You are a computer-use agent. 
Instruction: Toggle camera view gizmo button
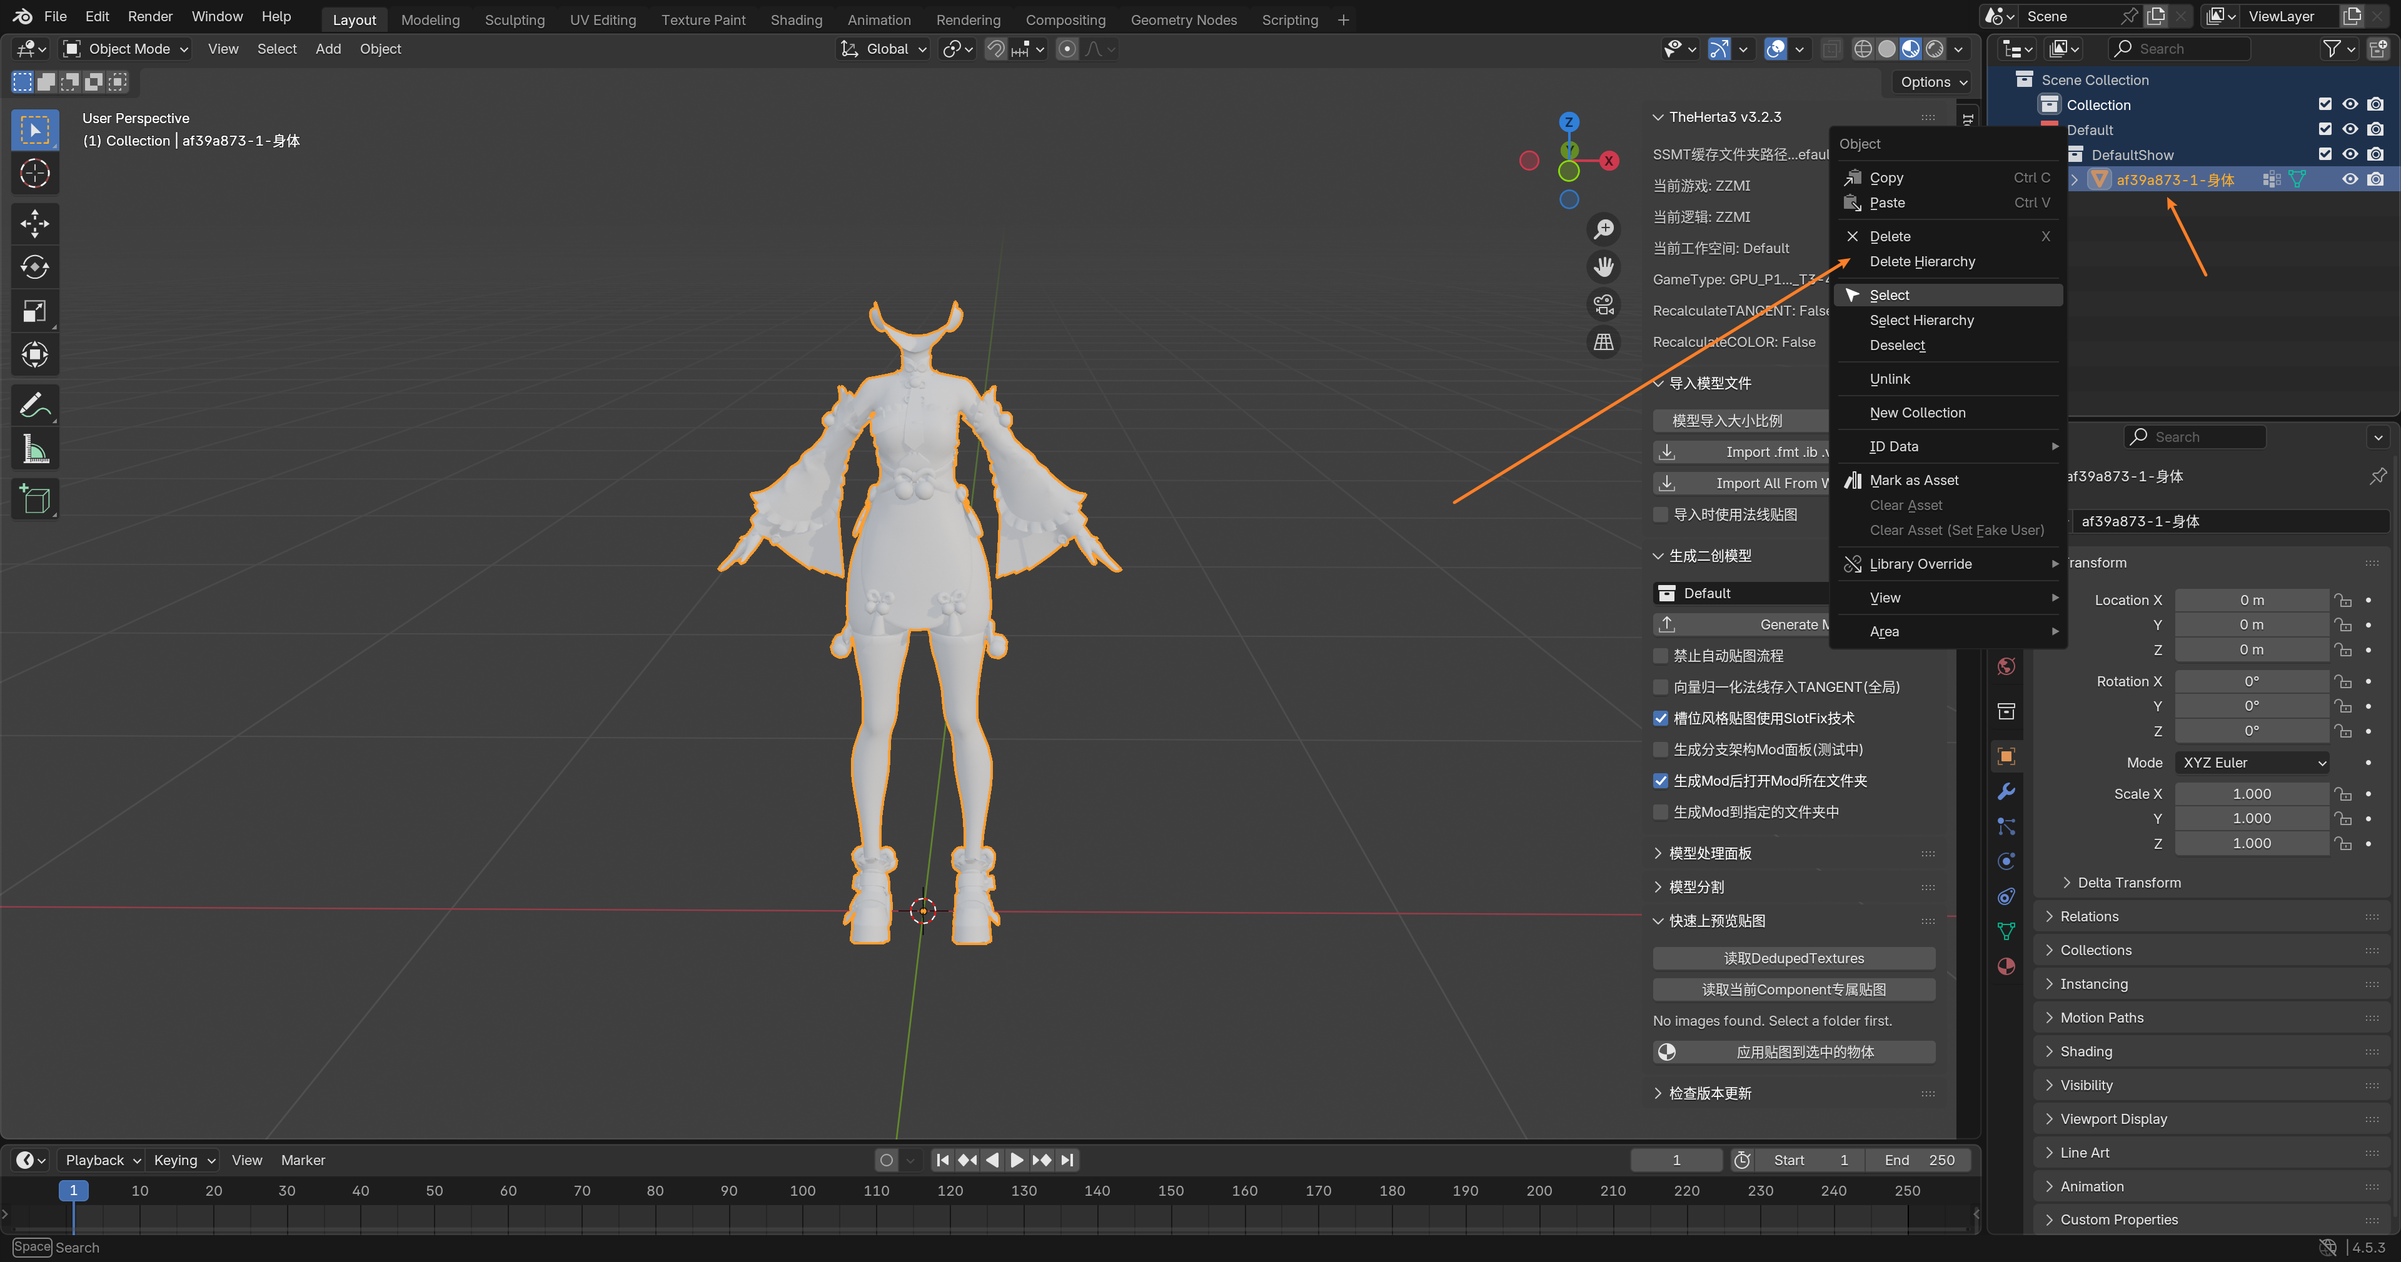(1603, 305)
